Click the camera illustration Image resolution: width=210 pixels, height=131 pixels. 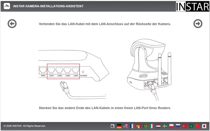[x=149, y=70]
